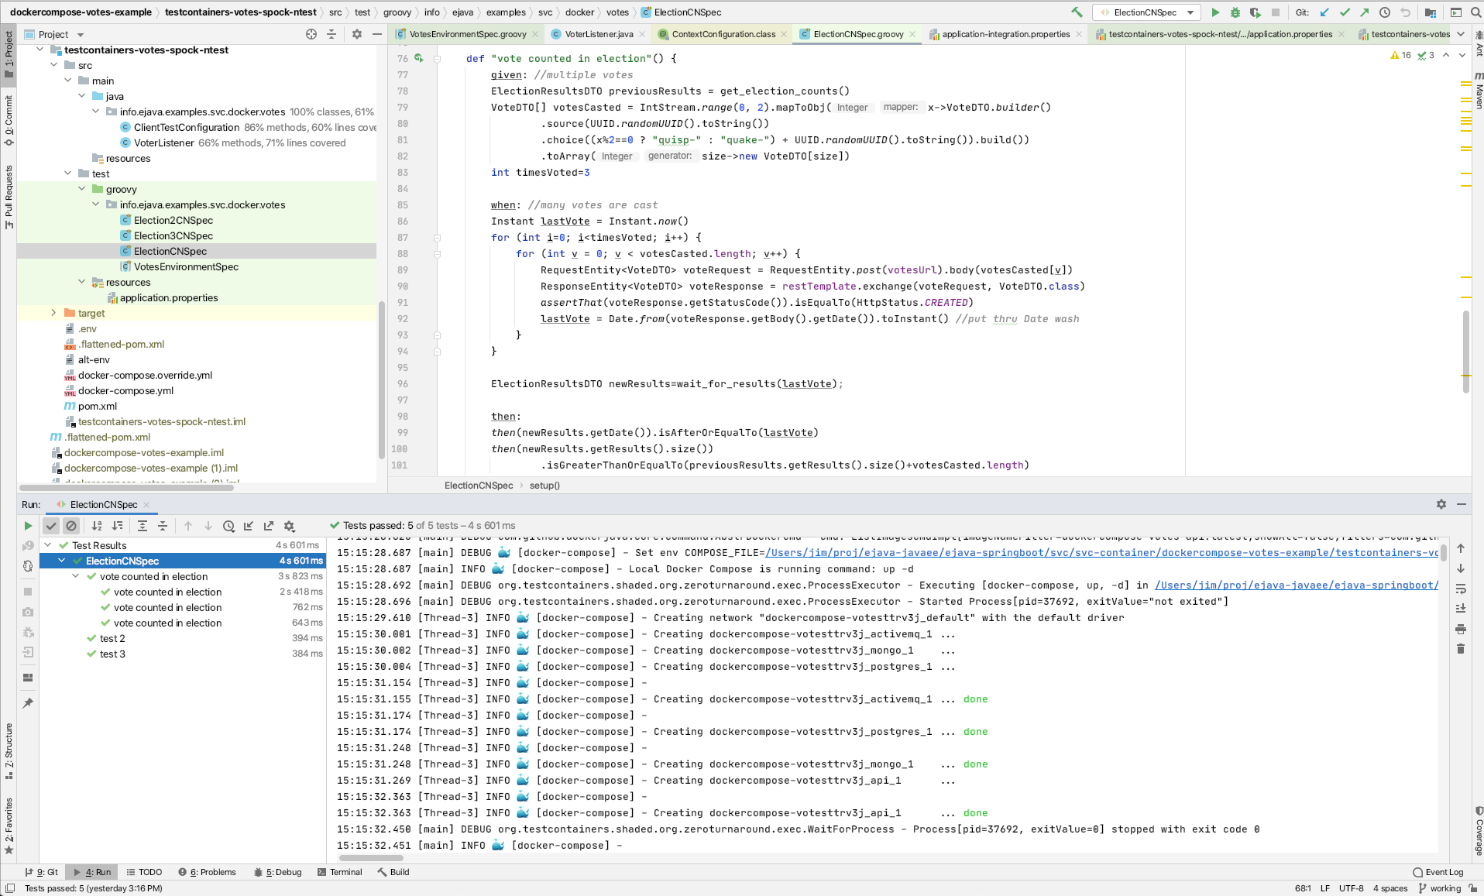The image size is (1484, 896).
Task: Push commits with the Git green arrow
Action: point(1365,12)
